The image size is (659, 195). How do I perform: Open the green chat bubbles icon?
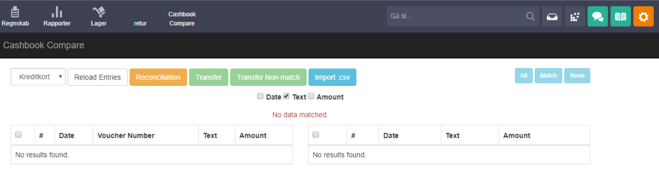pyautogui.click(x=597, y=16)
